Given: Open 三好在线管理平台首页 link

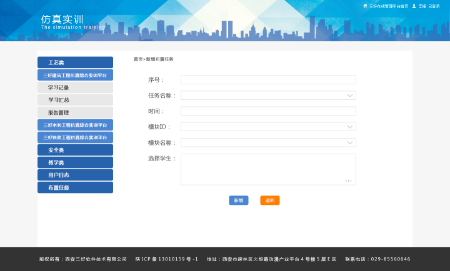Looking at the screenshot, I should (x=389, y=6).
